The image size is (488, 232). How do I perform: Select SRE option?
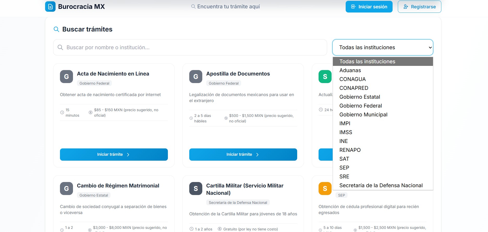click(x=383, y=177)
